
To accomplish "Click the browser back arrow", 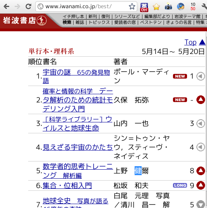I will point(7,6).
